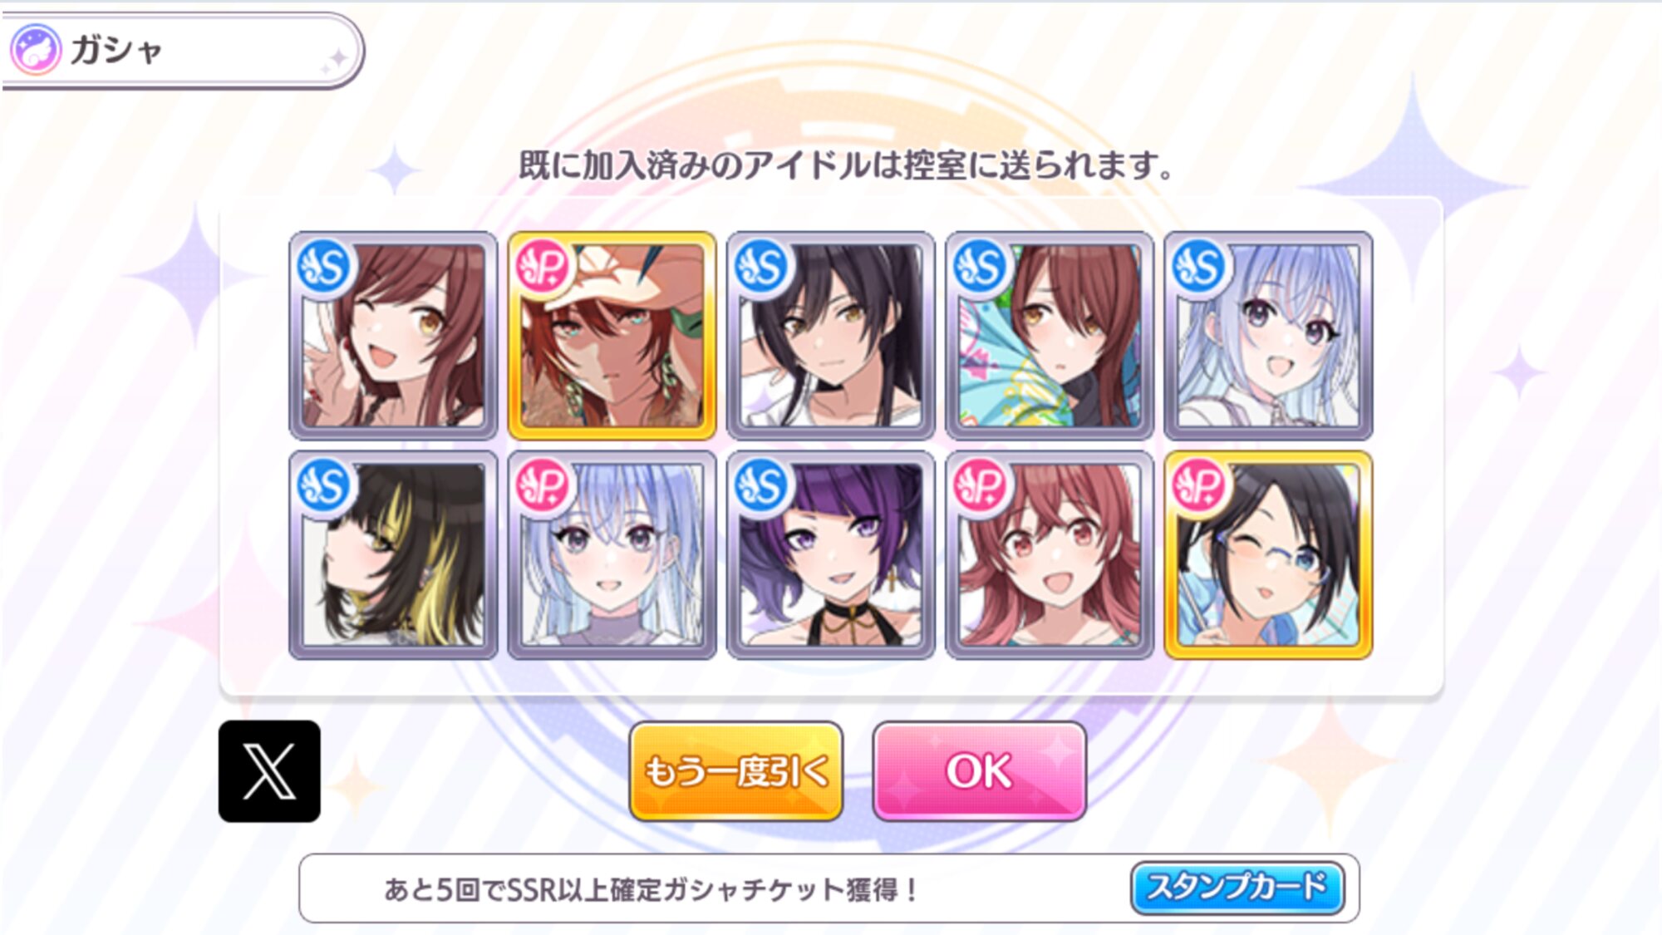The image size is (1662, 935).
Task: Click the P badge on white-cap idol card
Action: (x=543, y=268)
